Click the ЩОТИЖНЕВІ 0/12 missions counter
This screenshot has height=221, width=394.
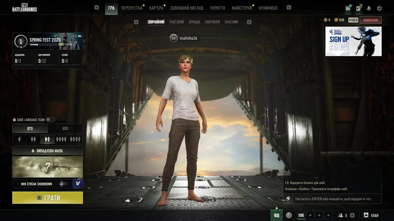(47, 60)
